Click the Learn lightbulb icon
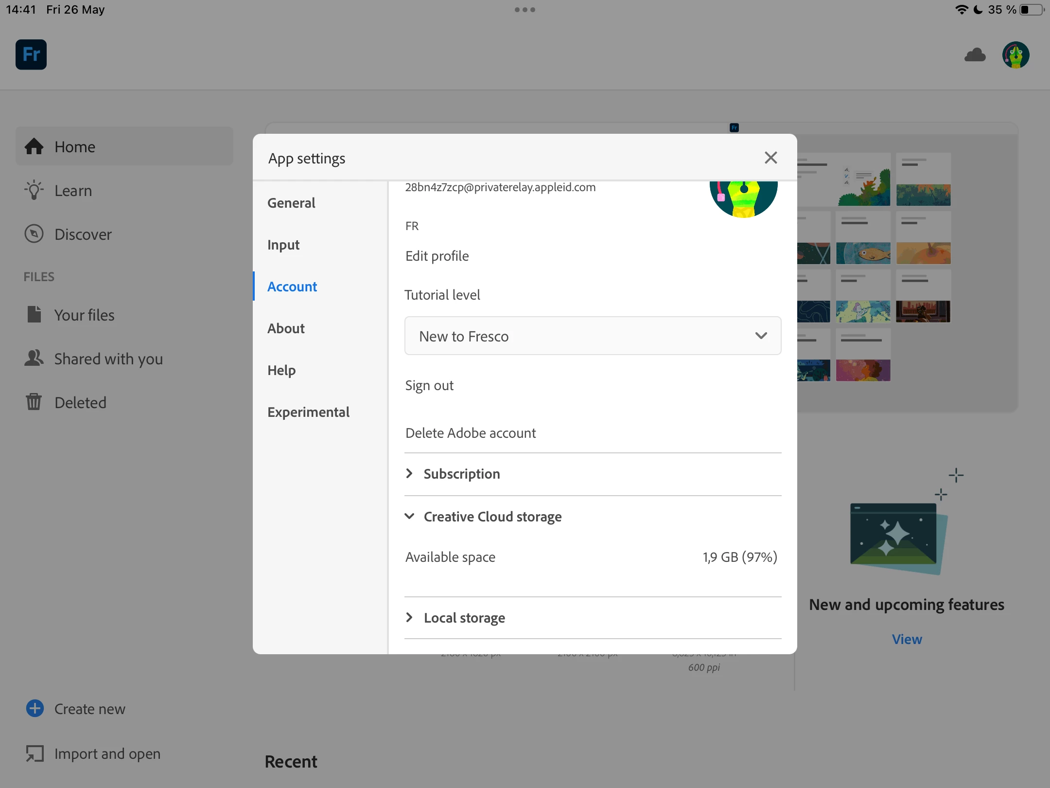 coord(34,190)
